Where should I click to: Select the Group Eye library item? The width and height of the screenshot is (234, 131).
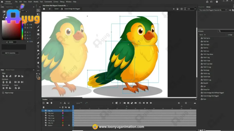(x=206, y=89)
